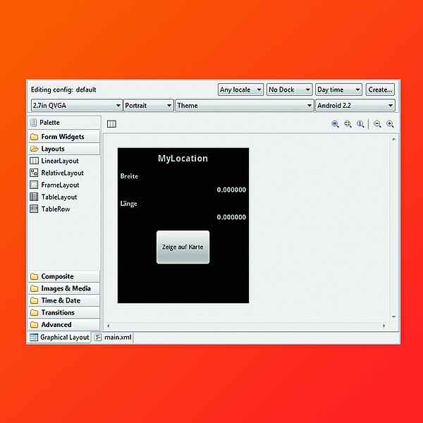Click the Create... button
The image size is (423, 423).
point(380,90)
